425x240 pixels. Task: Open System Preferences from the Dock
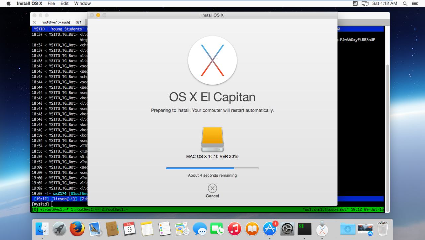click(x=287, y=229)
